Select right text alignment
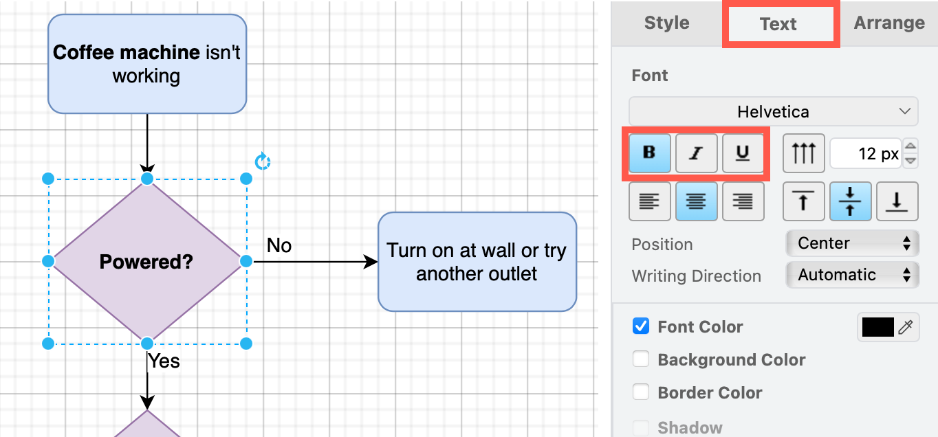The width and height of the screenshot is (938, 437). point(742,201)
